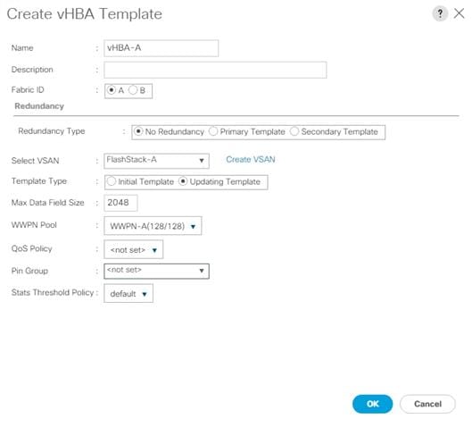
Task: Click the Redundancy section heading
Action: tap(39, 106)
